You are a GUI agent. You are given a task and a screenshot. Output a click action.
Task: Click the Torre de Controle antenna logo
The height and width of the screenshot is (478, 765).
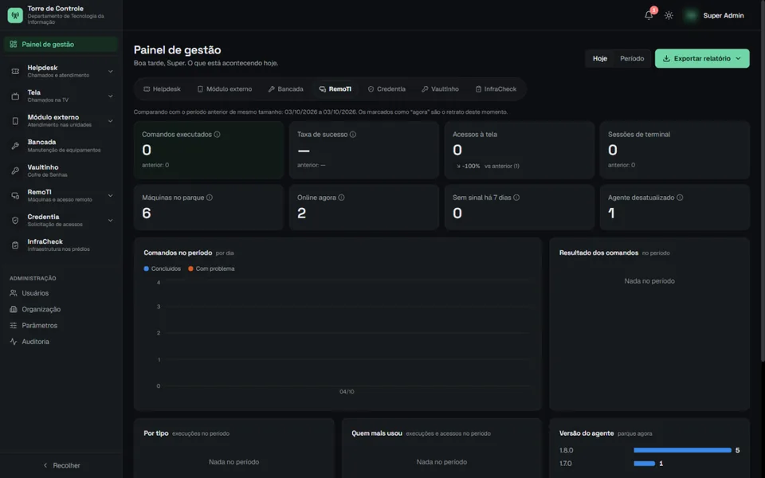click(x=15, y=15)
